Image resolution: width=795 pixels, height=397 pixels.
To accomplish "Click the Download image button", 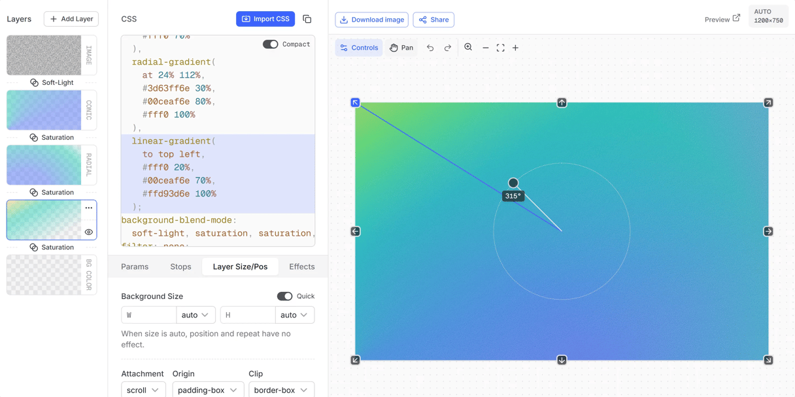I will coord(371,20).
